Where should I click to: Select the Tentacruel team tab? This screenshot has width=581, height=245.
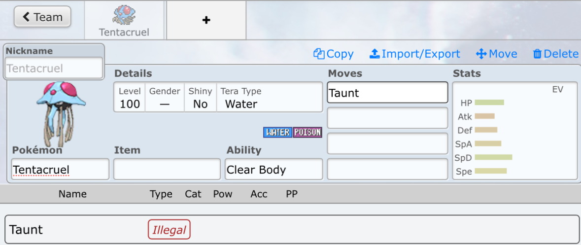(124, 20)
